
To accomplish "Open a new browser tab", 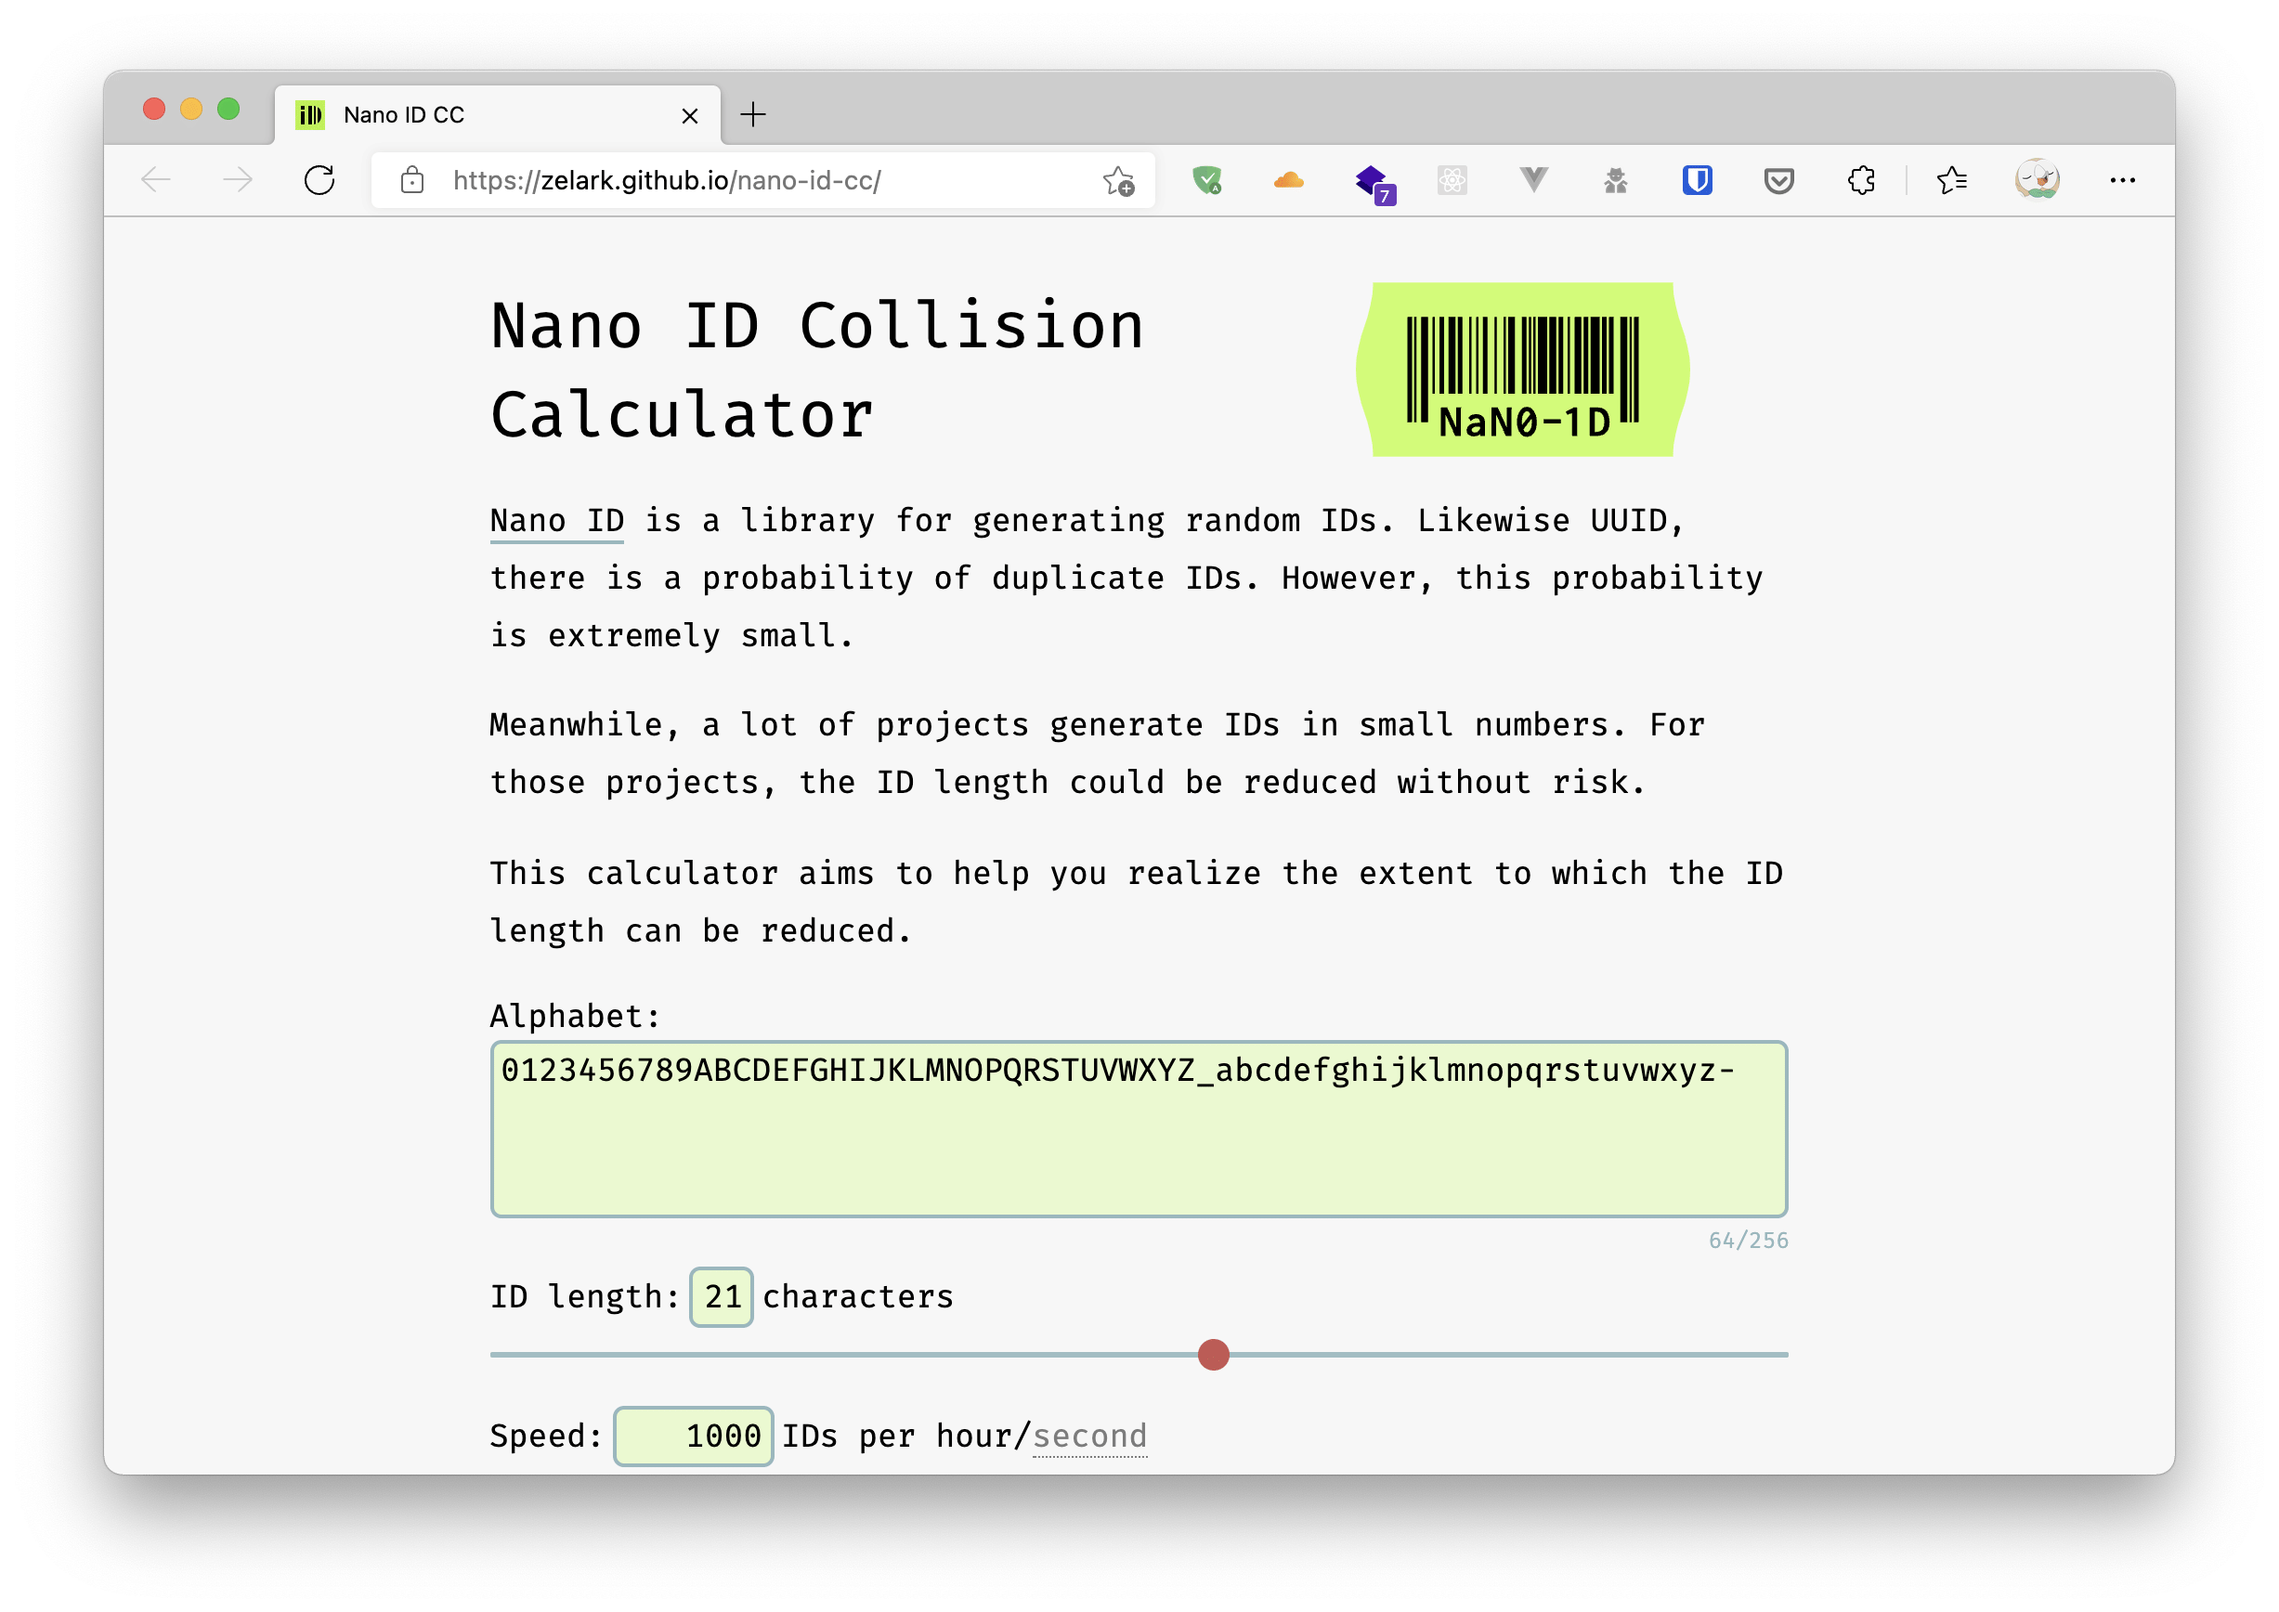I will (753, 114).
